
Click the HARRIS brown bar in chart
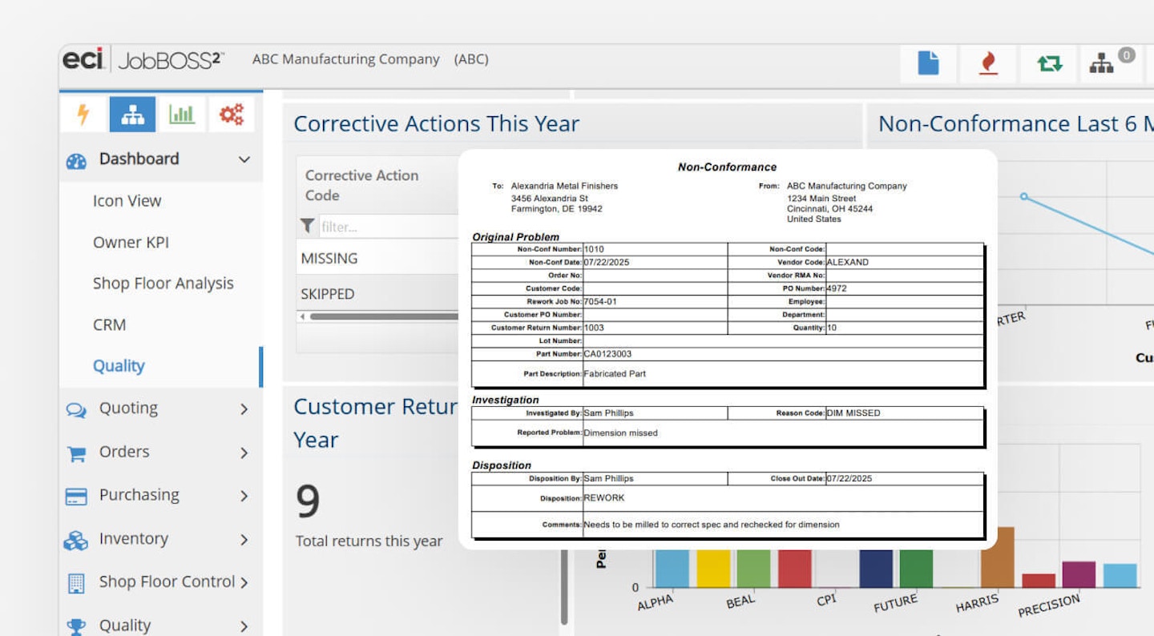click(997, 558)
